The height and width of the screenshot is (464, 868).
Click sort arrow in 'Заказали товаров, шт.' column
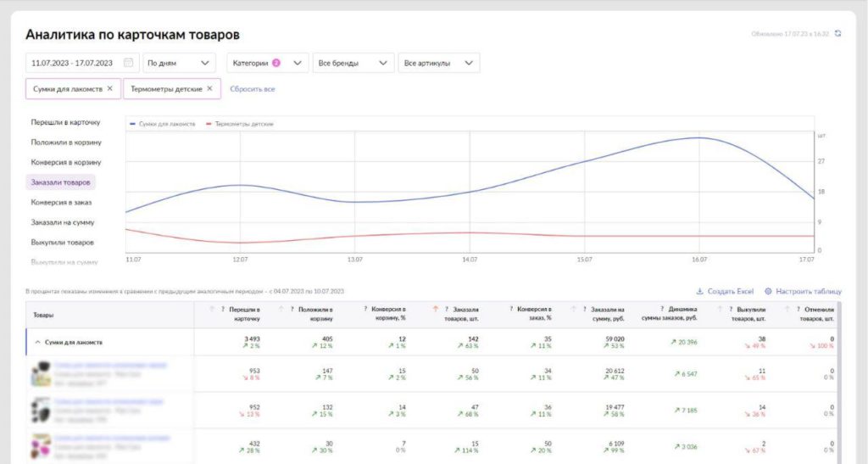(436, 309)
